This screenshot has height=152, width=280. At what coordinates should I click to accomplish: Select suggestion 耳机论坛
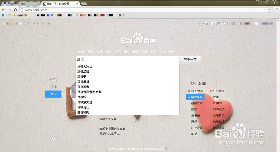pyautogui.click(x=127, y=107)
